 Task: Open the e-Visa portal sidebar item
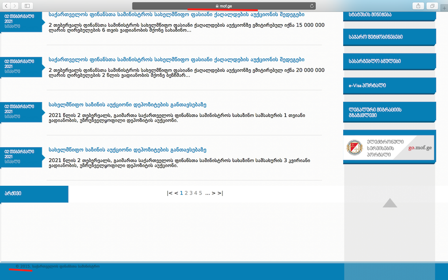click(389, 85)
